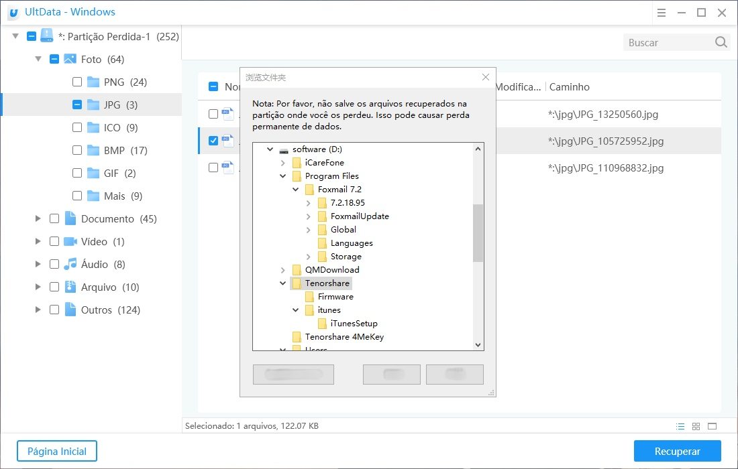Click path *:\jpg\JPG_110968832.jpg
This screenshot has height=469, width=738.
click(x=606, y=167)
